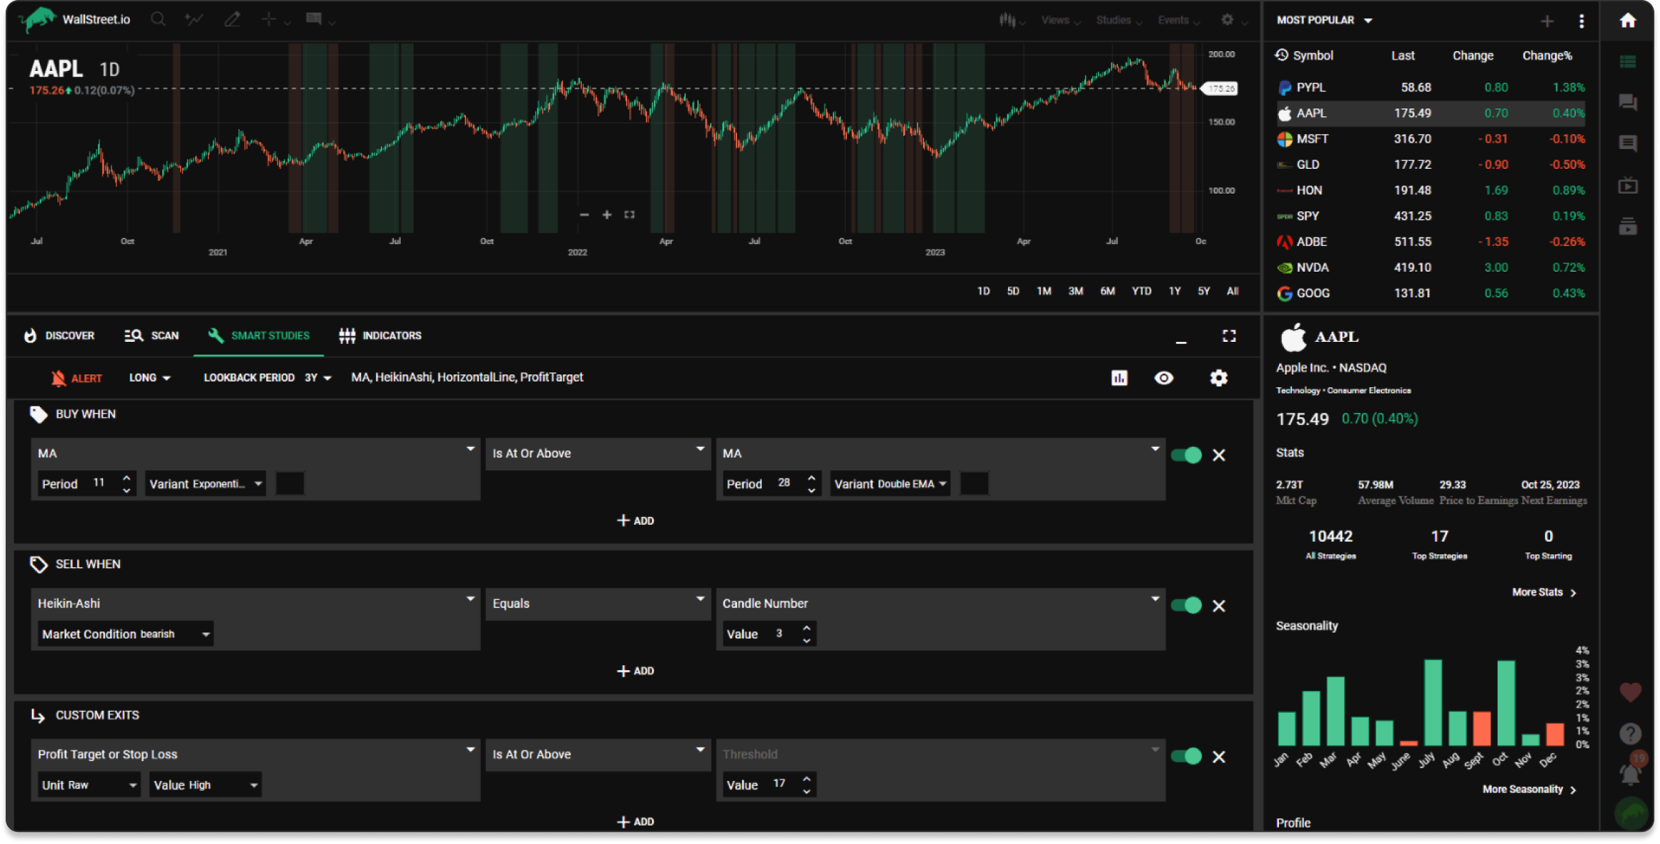Toggle strategy visibility eye icon

(1163, 378)
